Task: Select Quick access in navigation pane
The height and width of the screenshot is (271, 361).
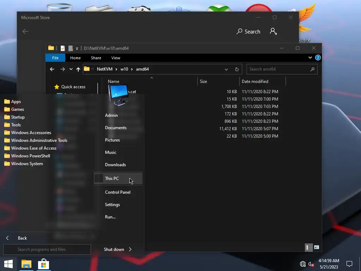Action: click(70, 87)
